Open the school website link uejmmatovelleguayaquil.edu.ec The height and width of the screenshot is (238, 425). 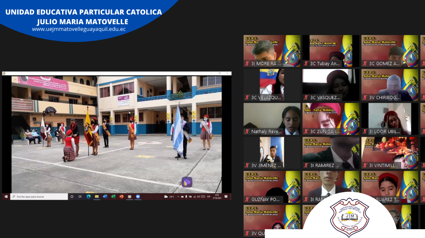point(79,29)
